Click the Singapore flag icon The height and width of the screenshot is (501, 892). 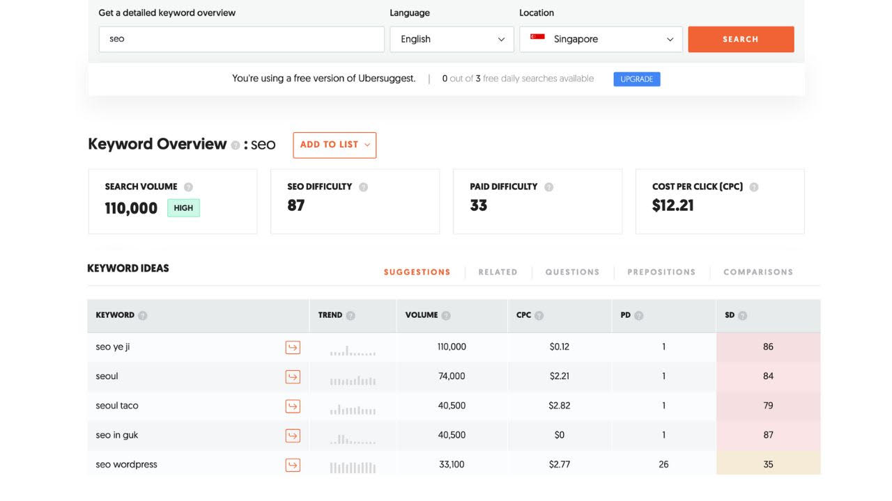coord(537,37)
